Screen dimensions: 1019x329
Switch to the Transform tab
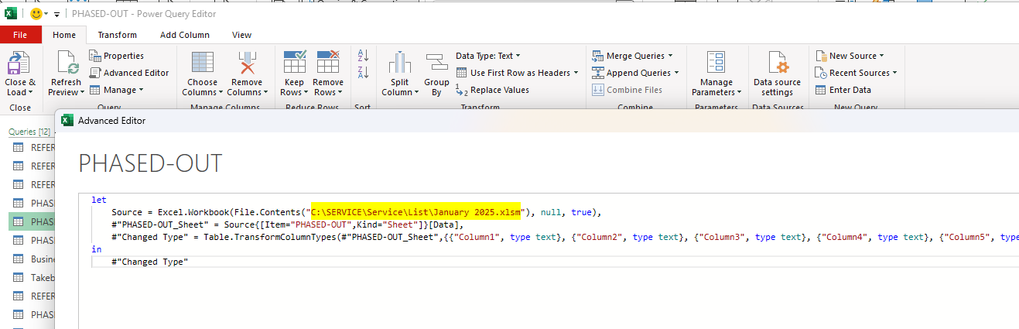click(x=117, y=35)
